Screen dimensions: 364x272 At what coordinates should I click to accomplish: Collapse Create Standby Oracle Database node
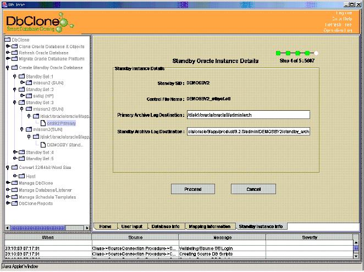(8, 67)
